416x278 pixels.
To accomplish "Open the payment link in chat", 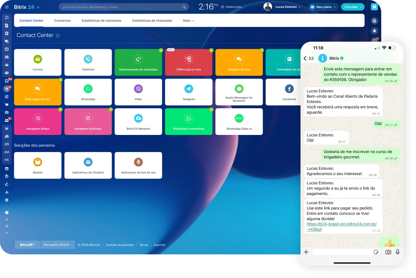I will 341,226.
